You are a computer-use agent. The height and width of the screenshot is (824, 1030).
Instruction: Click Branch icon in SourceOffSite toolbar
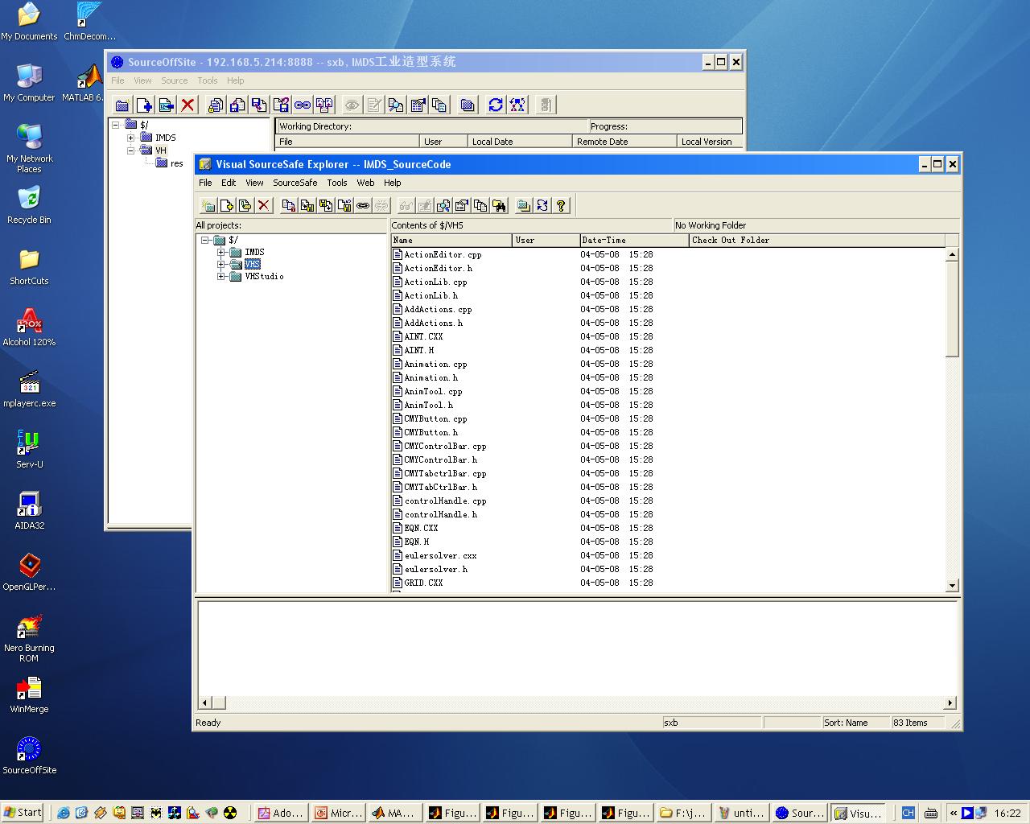(x=324, y=105)
